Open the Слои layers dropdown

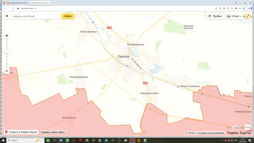(x=233, y=16)
